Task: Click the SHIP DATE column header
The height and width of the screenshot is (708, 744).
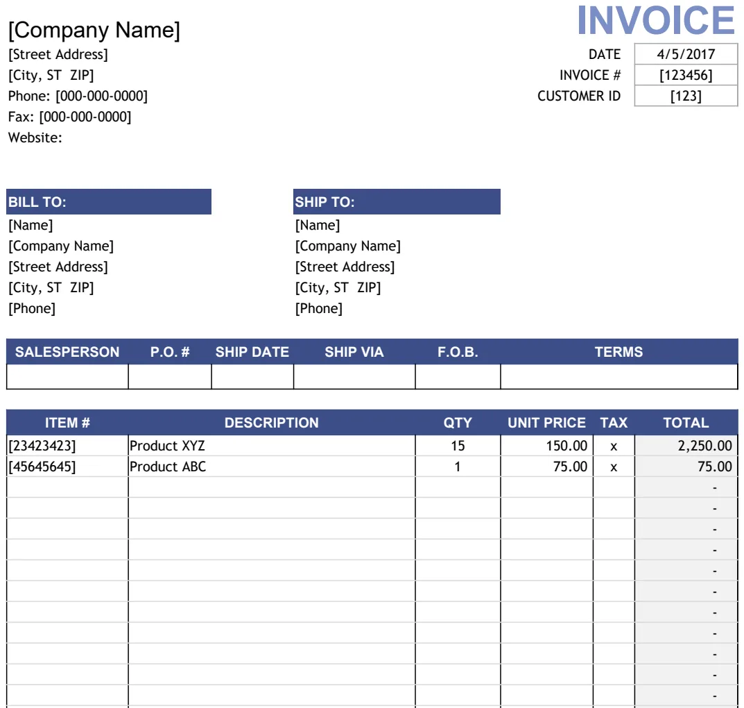Action: 252,352
